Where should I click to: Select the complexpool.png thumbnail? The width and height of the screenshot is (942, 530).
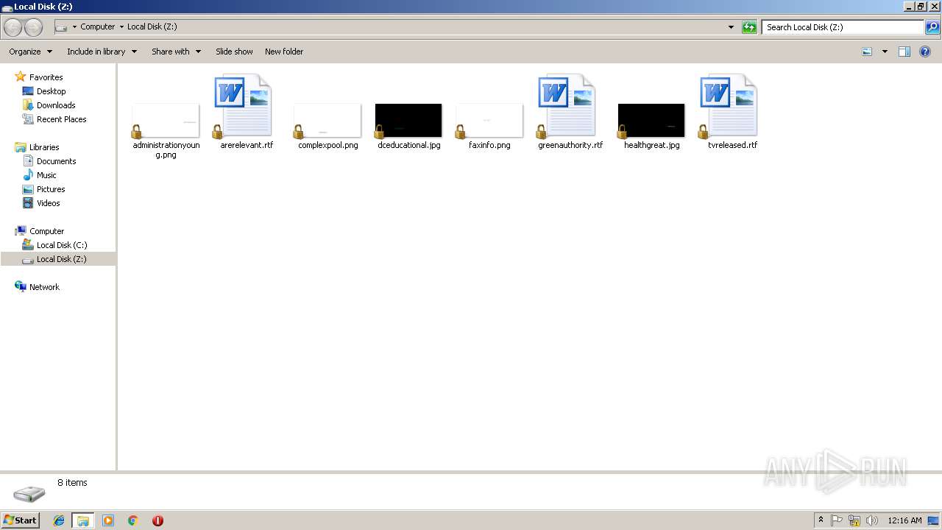click(327, 121)
